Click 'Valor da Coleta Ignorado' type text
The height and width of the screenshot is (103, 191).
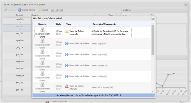(76, 33)
